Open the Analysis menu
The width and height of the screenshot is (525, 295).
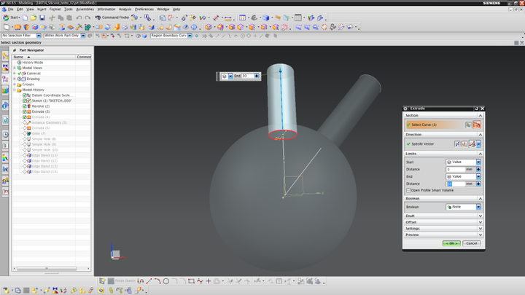[x=125, y=9]
